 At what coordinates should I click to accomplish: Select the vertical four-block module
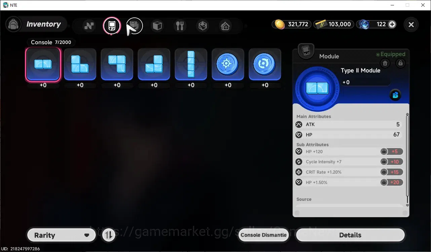191,64
